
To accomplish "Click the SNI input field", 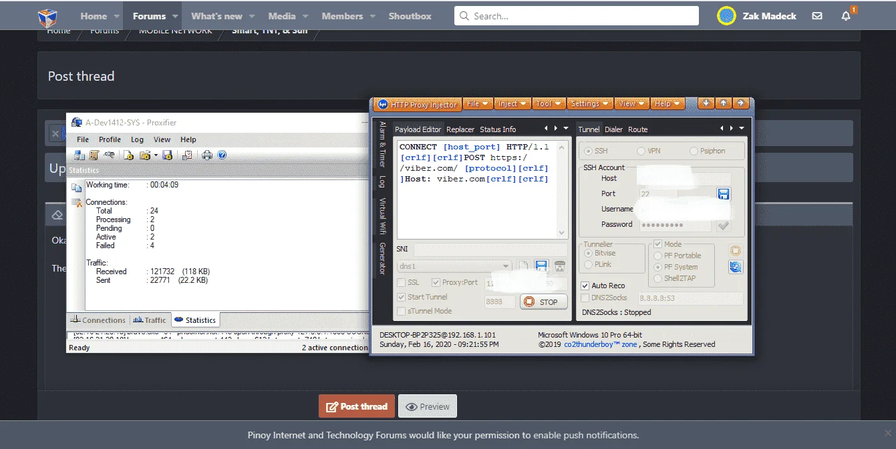I will tap(490, 250).
